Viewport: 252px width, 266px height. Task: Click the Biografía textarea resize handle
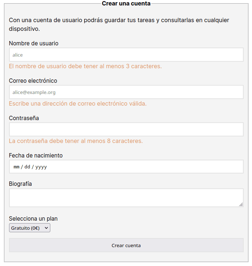pos(241,205)
